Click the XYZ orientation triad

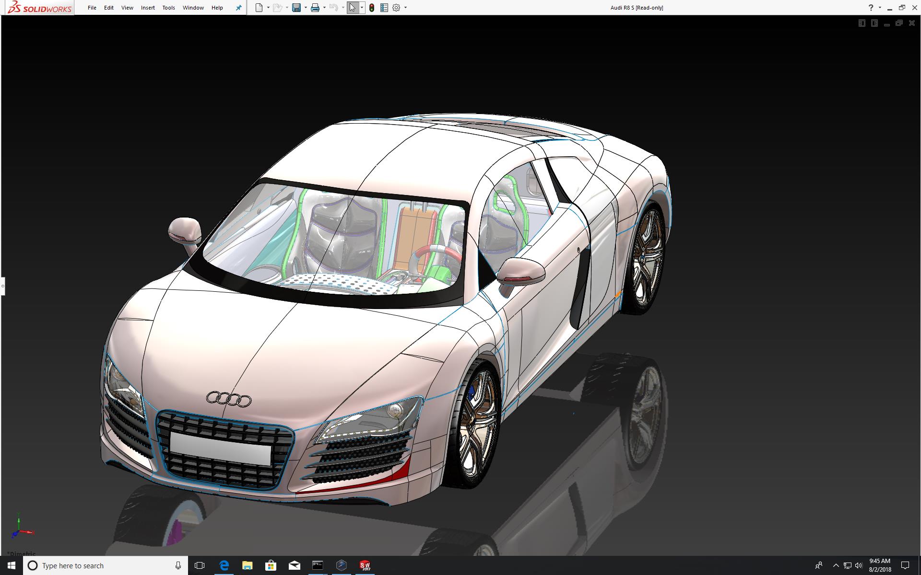point(20,529)
